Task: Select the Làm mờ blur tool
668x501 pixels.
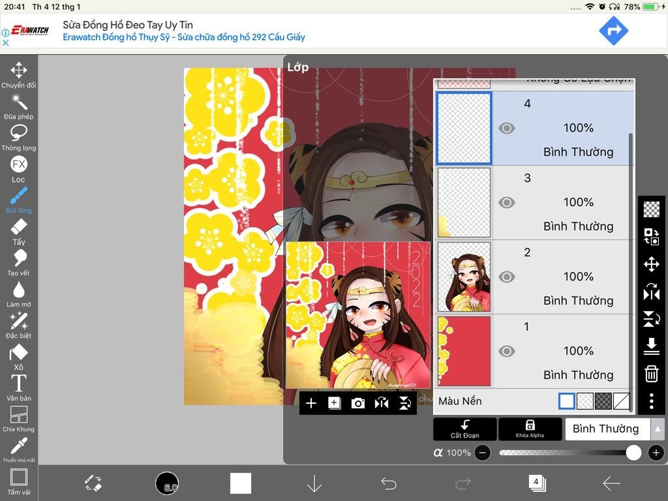Action: [x=18, y=295]
